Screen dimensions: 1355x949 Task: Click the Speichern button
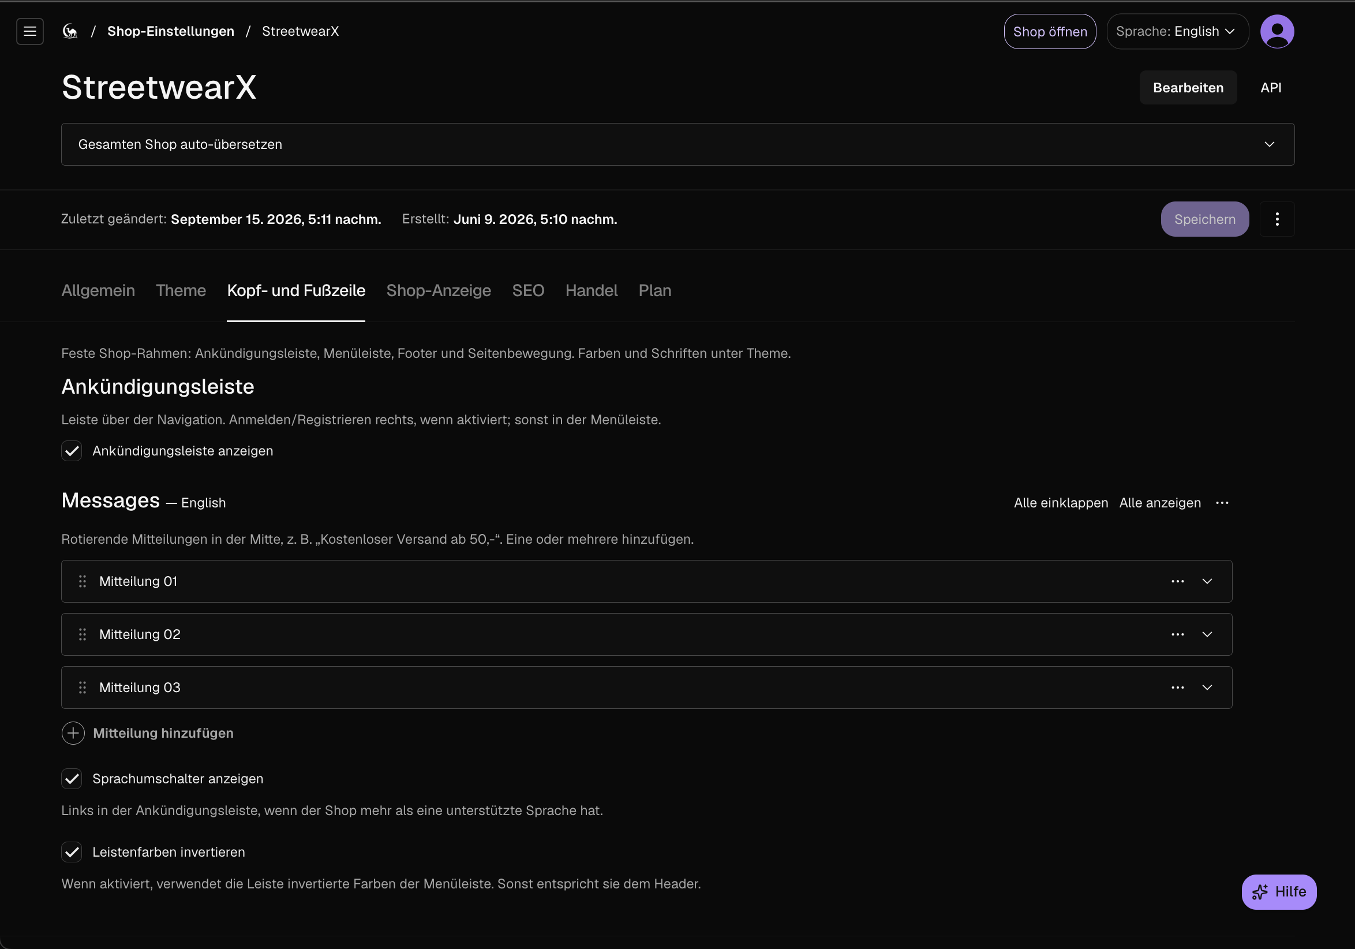click(1204, 219)
